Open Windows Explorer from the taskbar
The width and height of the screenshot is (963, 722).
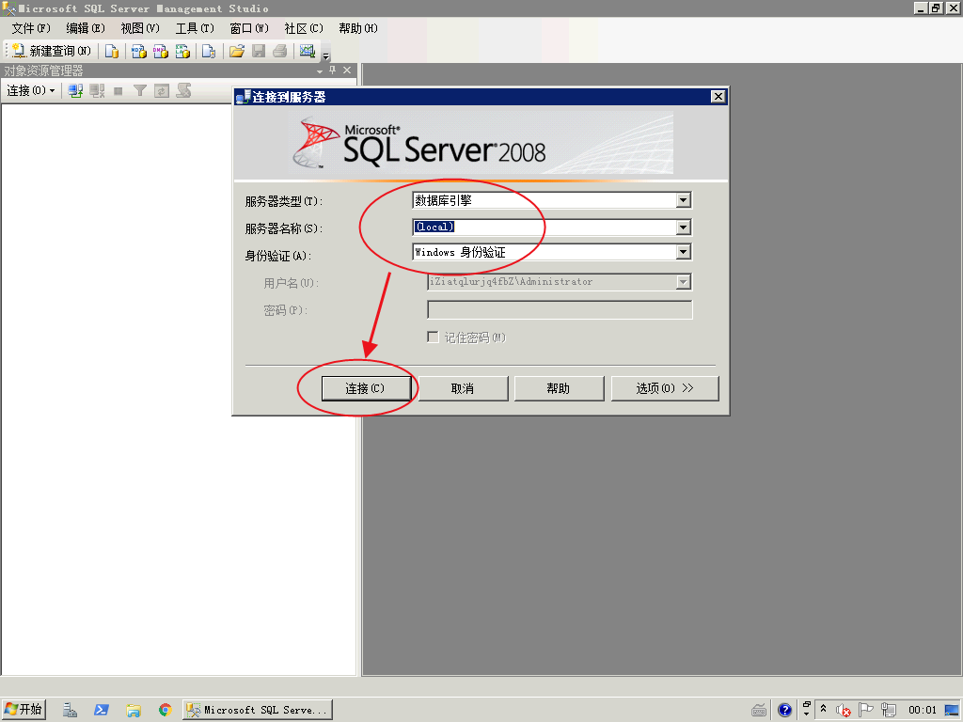click(134, 711)
